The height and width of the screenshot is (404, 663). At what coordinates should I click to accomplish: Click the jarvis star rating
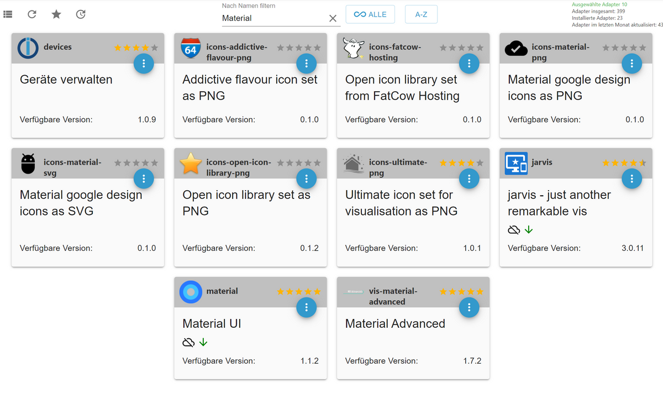(624, 163)
